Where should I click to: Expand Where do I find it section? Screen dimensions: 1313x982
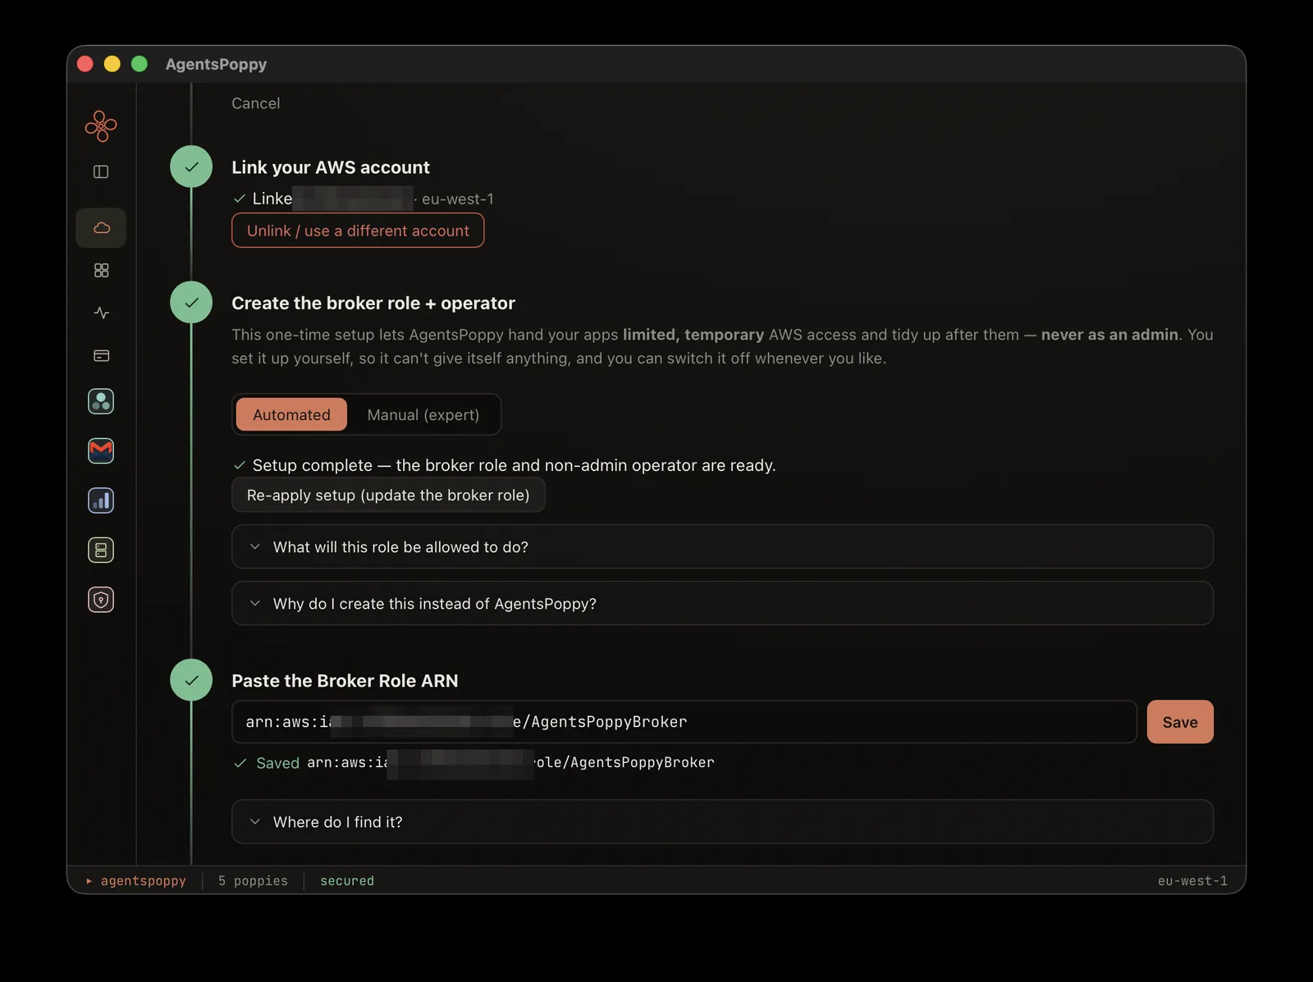pos(722,821)
